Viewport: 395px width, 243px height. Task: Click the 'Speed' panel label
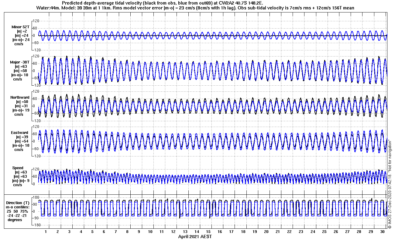[17, 168]
